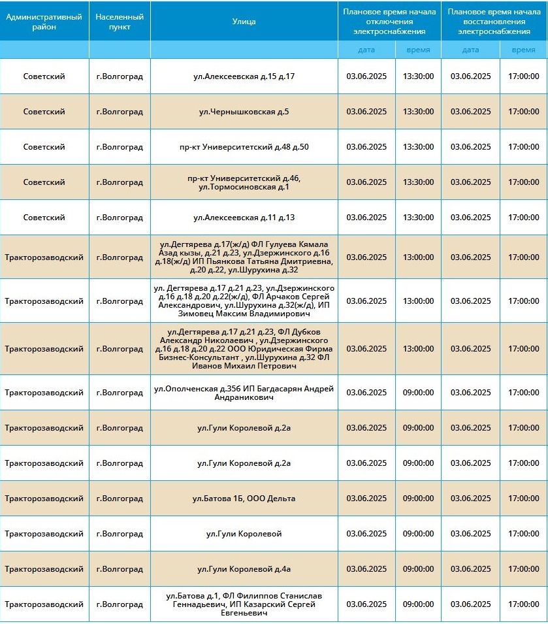This screenshot has height=624, width=548.
Task: Select '17:00:00' in the ФЛ Арчаков Сергей row
Action: click(x=524, y=301)
